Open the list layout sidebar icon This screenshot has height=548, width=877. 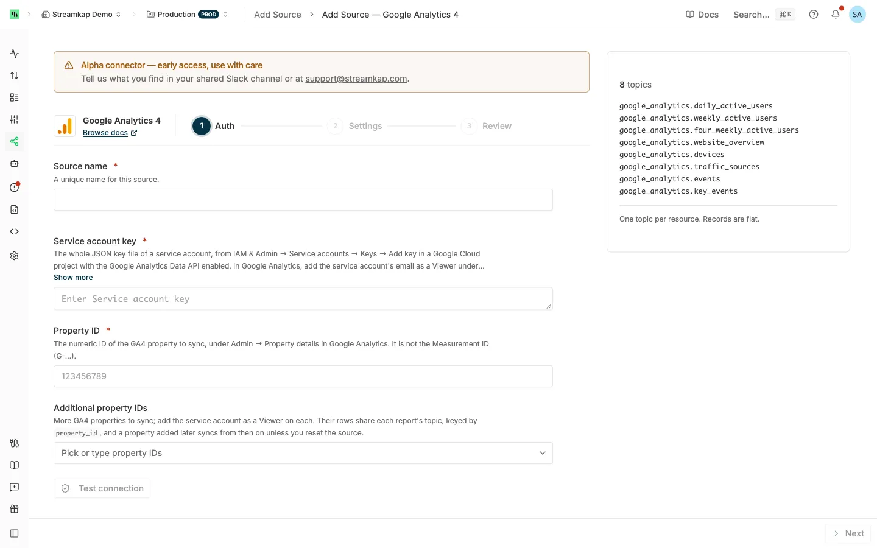click(15, 97)
